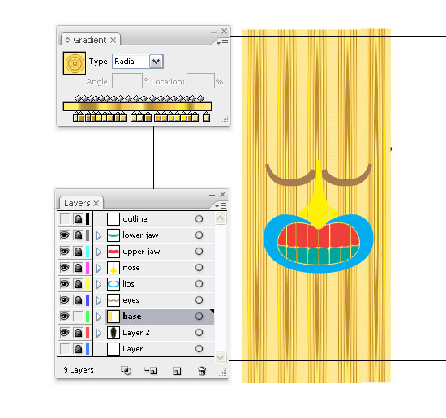The image size is (446, 418).
Task: Click Make/Release Clipping Mask icon in Layers panel
Action: 126,371
